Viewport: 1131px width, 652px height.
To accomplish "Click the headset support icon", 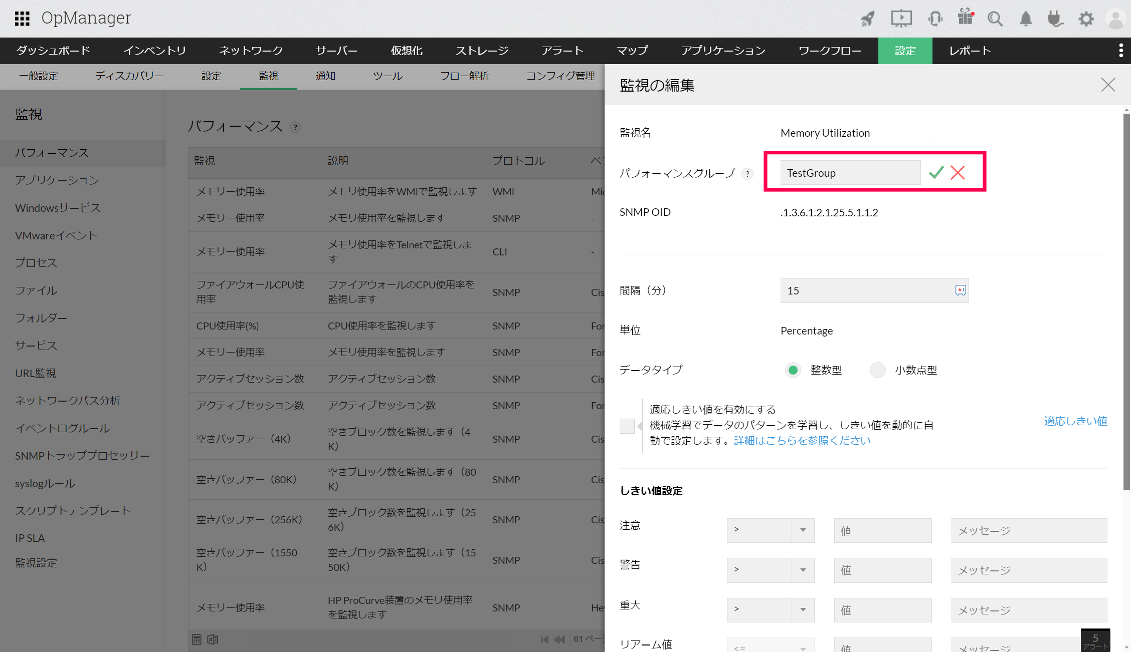I will click(x=935, y=19).
